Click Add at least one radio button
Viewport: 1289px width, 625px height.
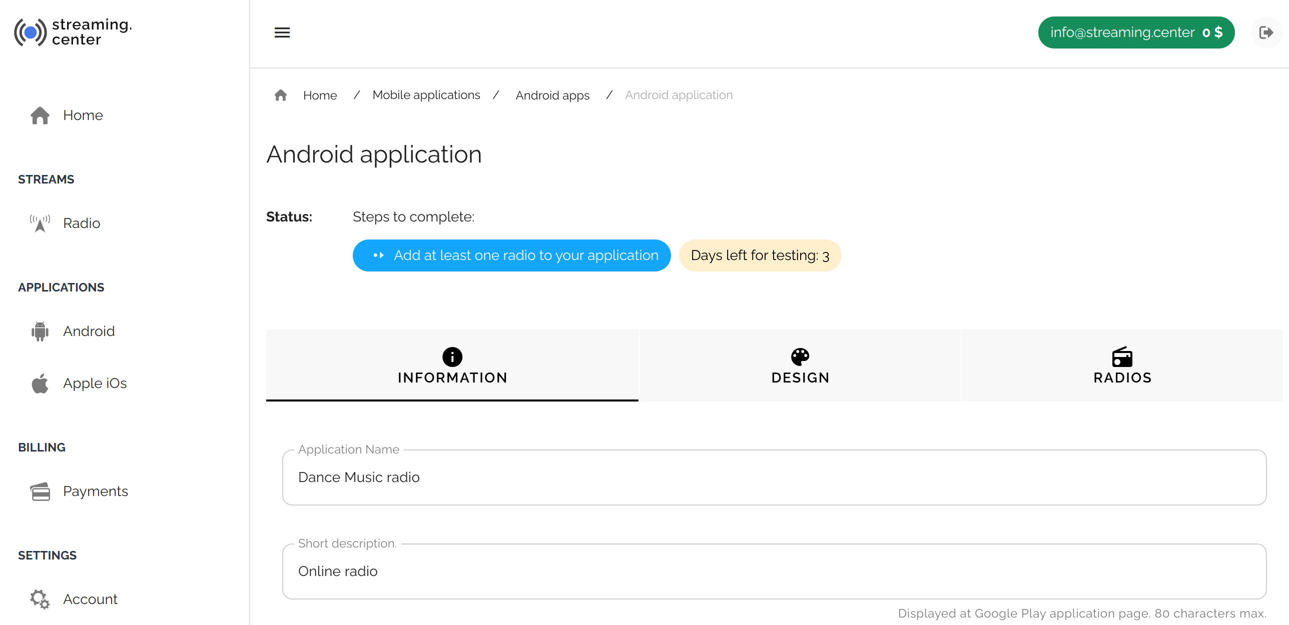511,255
